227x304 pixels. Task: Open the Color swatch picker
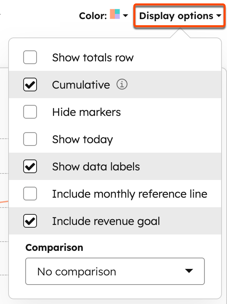pyautogui.click(x=114, y=16)
